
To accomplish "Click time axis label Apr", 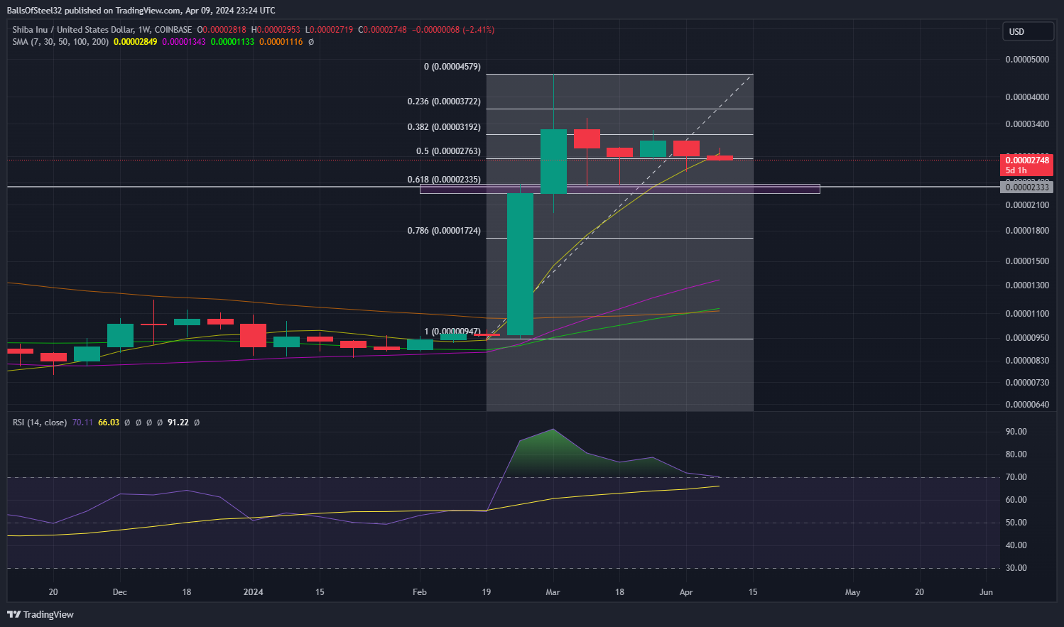I will pos(686,592).
